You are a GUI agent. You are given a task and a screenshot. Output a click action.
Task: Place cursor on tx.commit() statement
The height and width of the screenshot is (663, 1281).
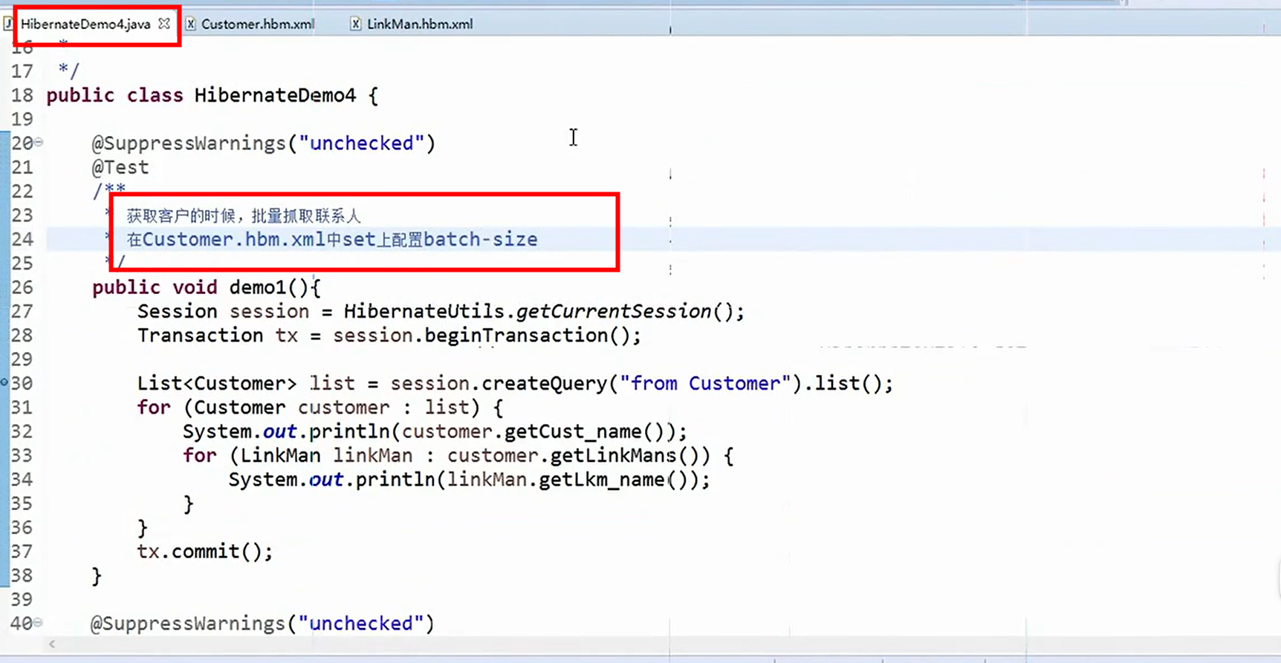(204, 551)
